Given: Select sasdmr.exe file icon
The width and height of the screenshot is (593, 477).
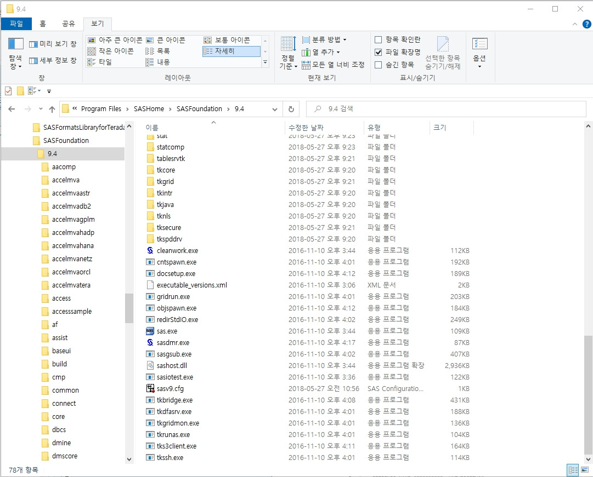Looking at the screenshot, I should pyautogui.click(x=150, y=342).
